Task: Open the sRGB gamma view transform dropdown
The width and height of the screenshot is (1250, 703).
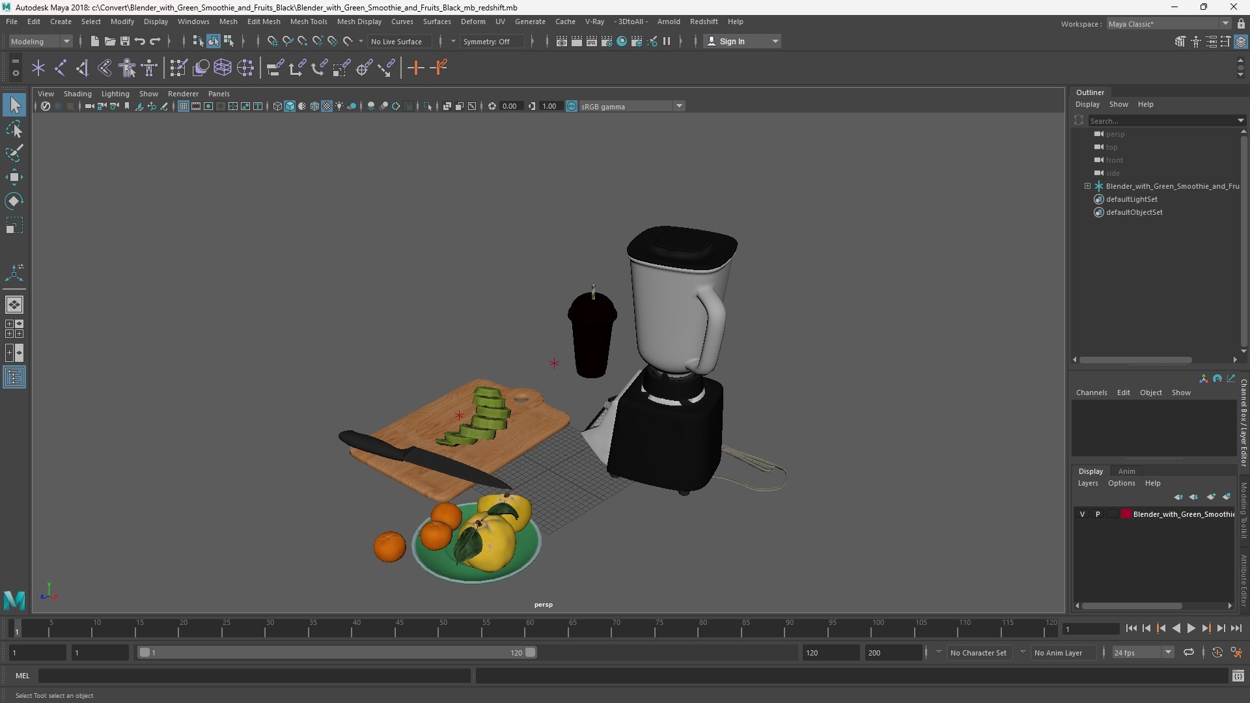Action: click(632, 106)
